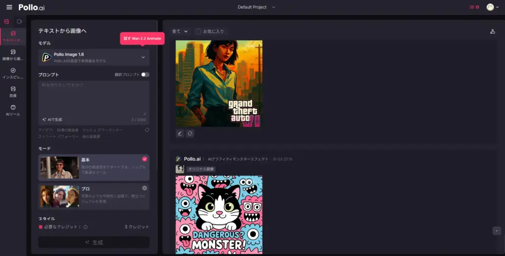Select the プロ mode option

tap(94, 196)
